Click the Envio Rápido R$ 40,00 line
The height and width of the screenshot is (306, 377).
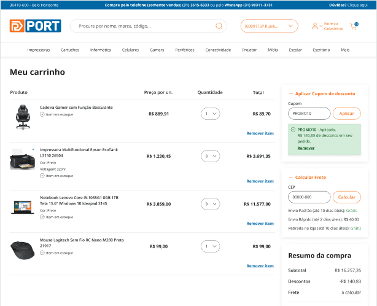click(x=324, y=219)
